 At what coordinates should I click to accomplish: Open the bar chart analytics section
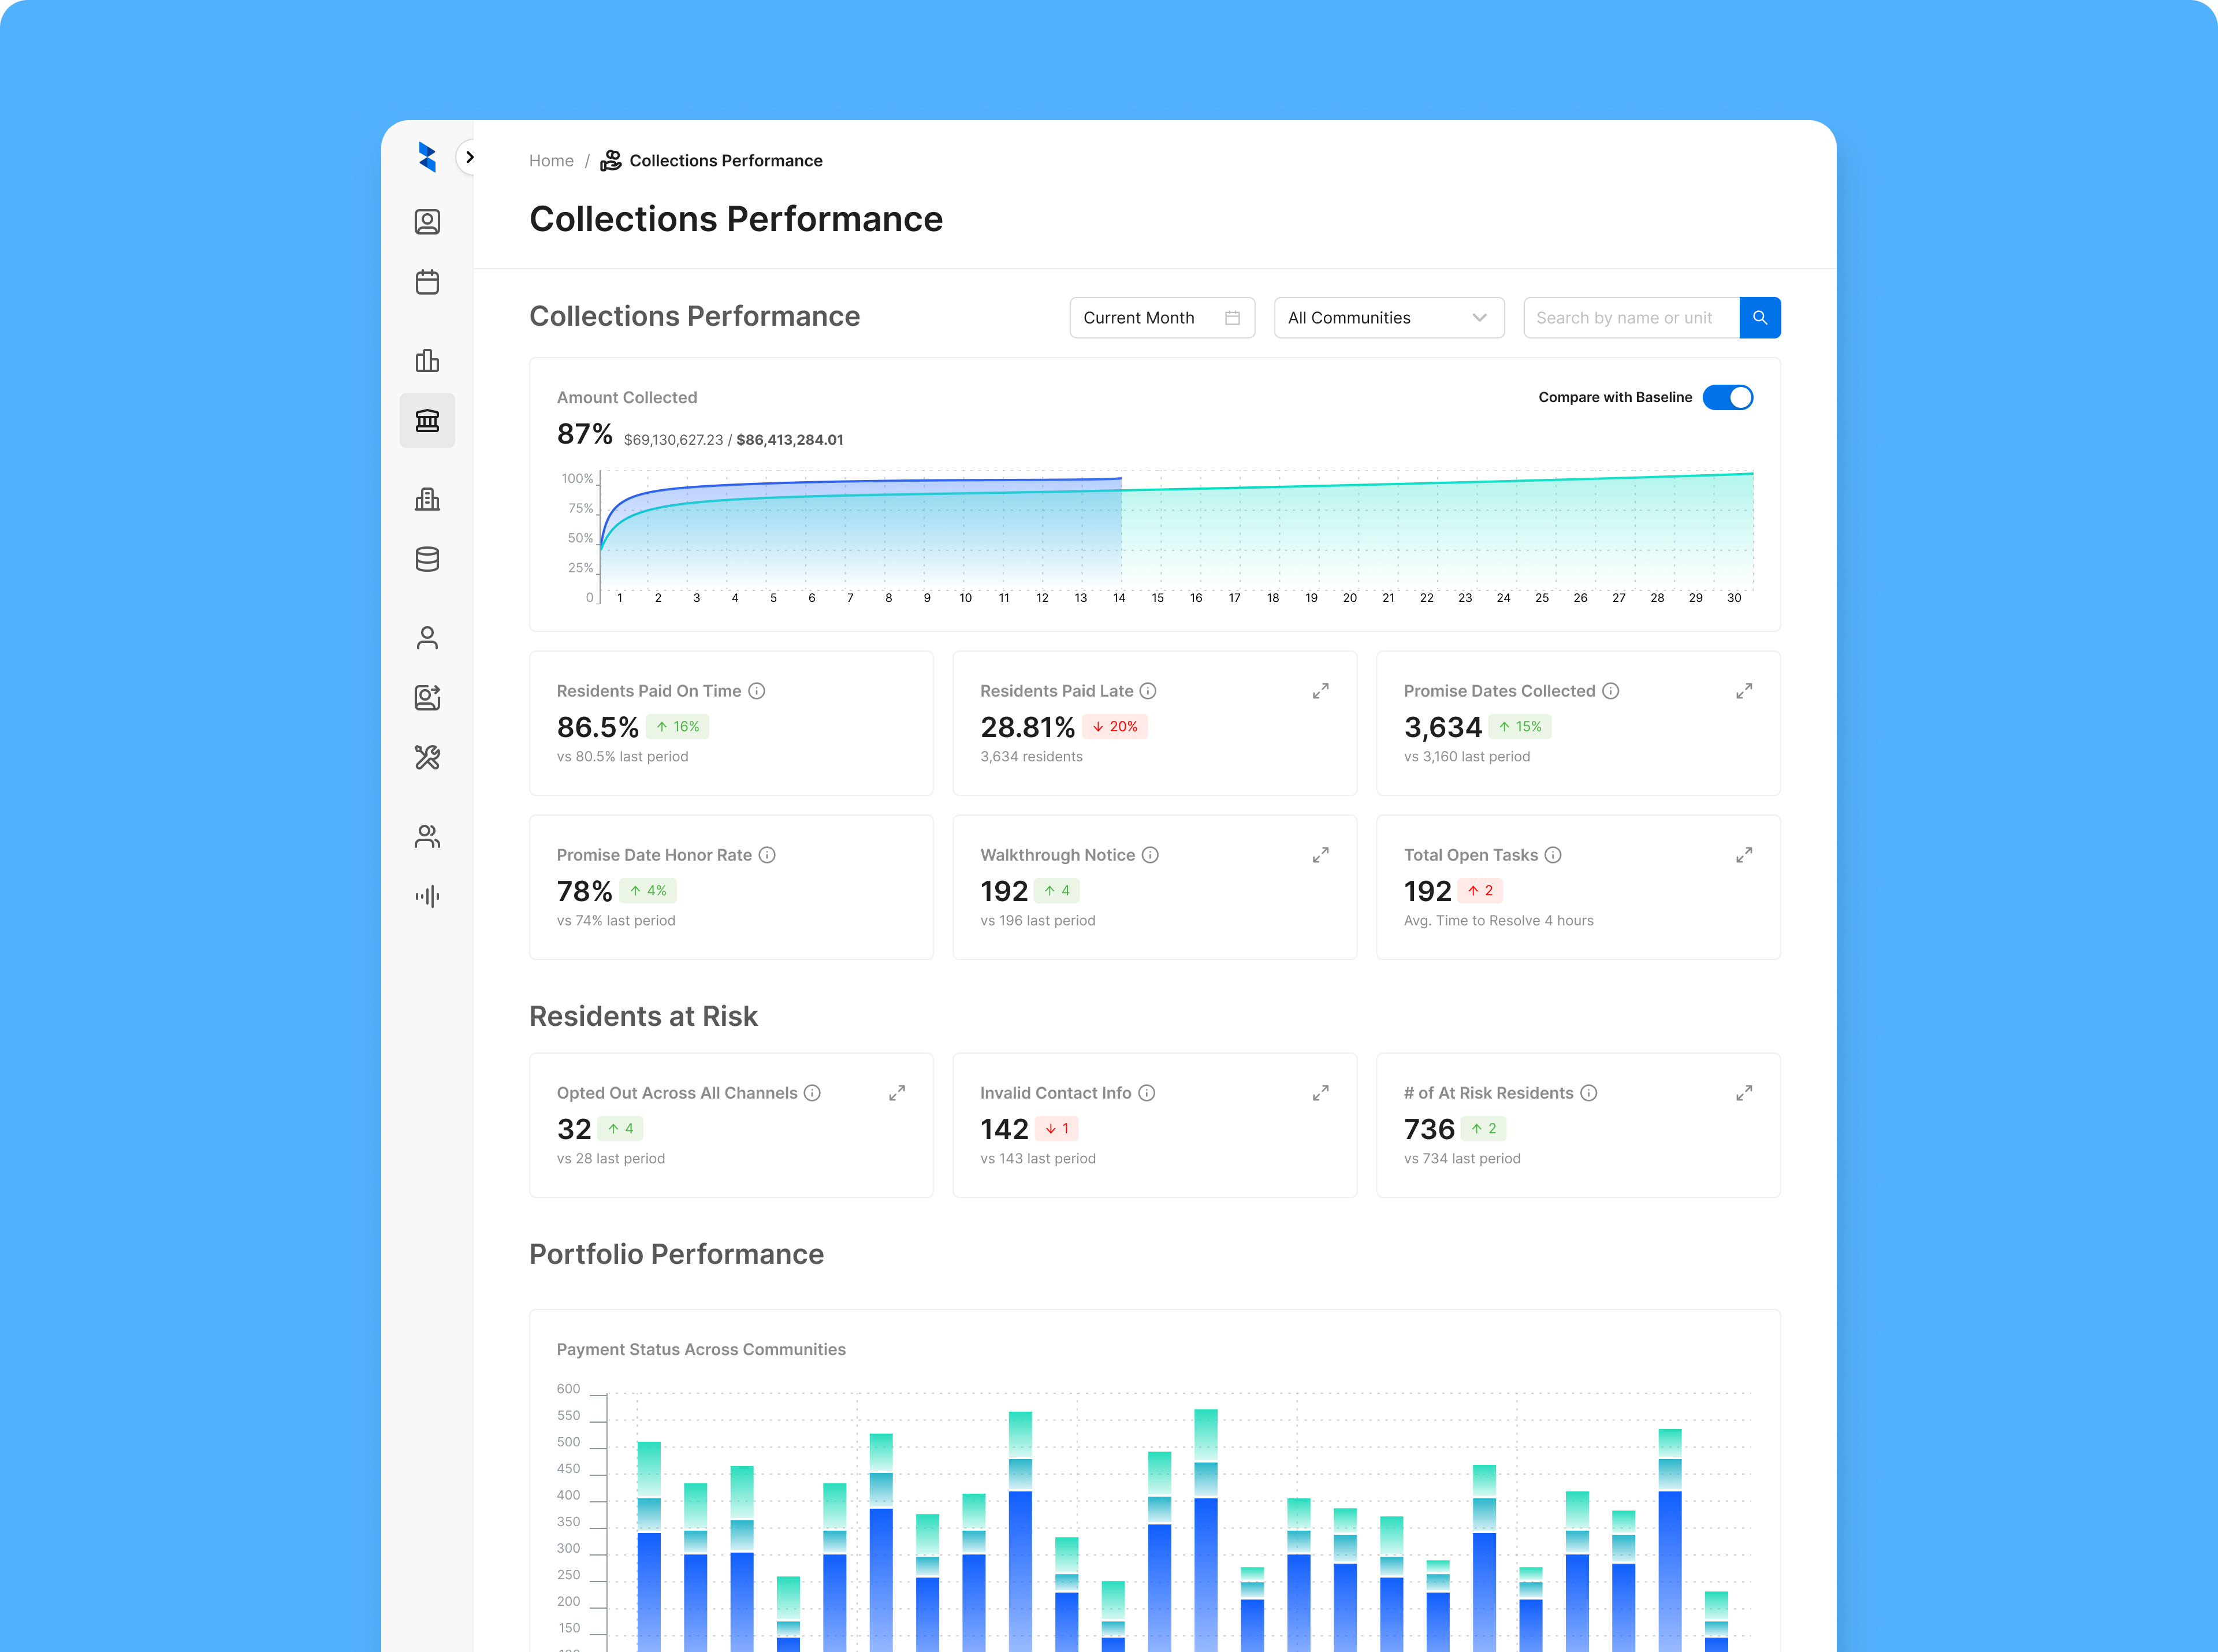[428, 361]
